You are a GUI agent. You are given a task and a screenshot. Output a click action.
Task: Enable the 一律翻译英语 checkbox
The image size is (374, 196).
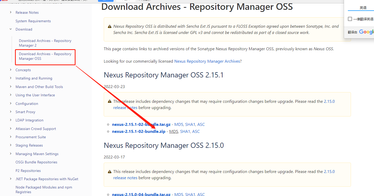click(x=350, y=19)
